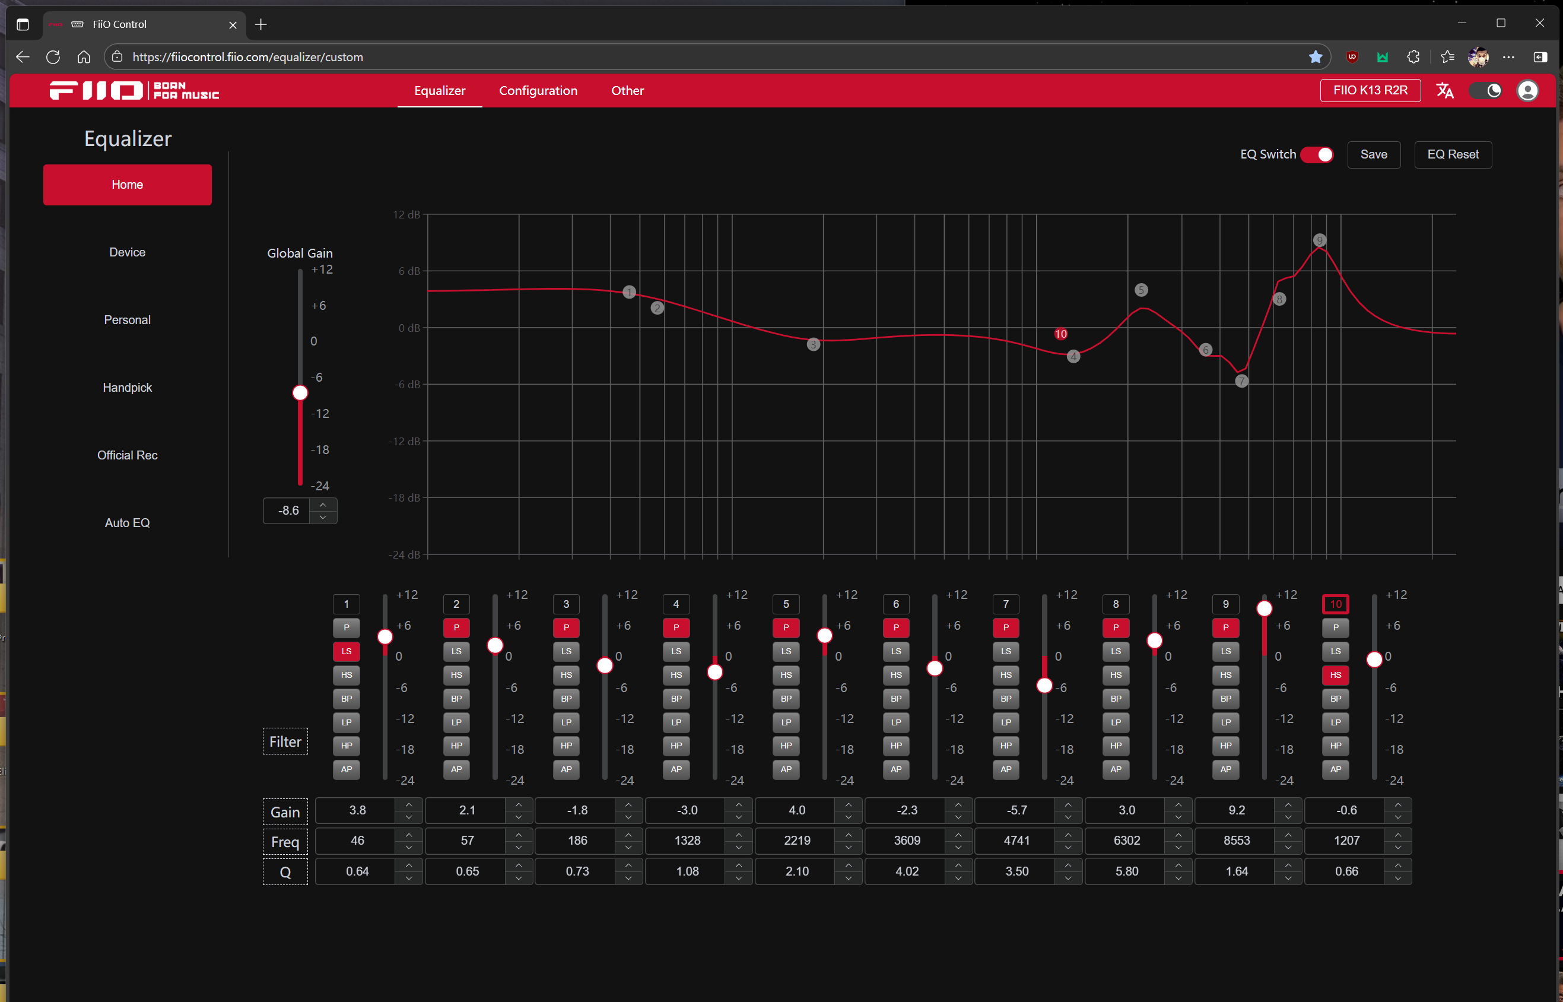Select LP filter type for band 10
1563x1002 pixels.
pos(1335,722)
